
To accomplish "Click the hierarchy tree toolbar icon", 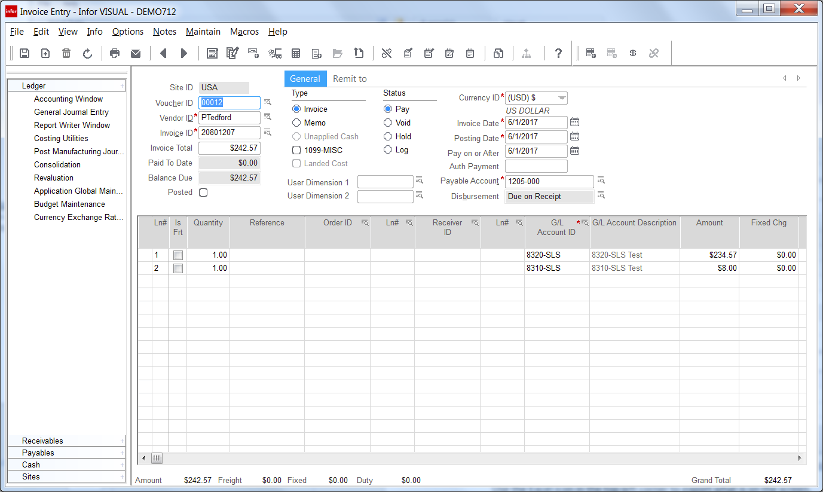I will pos(527,53).
